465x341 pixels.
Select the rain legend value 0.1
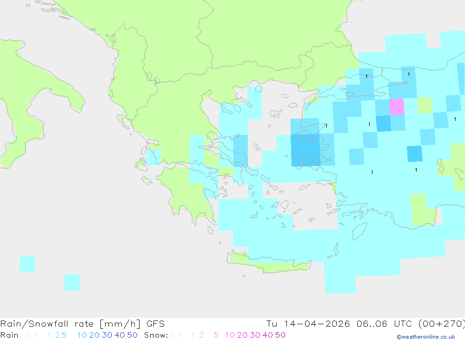(x=32, y=335)
